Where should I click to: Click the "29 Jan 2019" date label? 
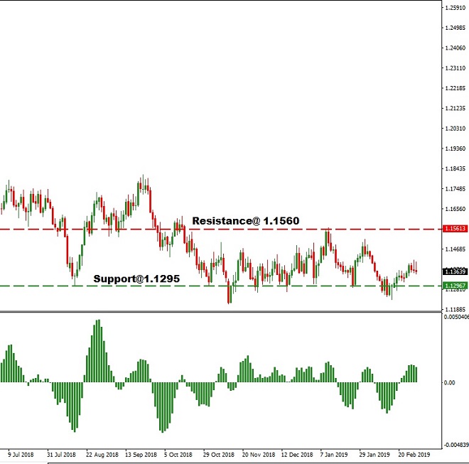point(374,455)
